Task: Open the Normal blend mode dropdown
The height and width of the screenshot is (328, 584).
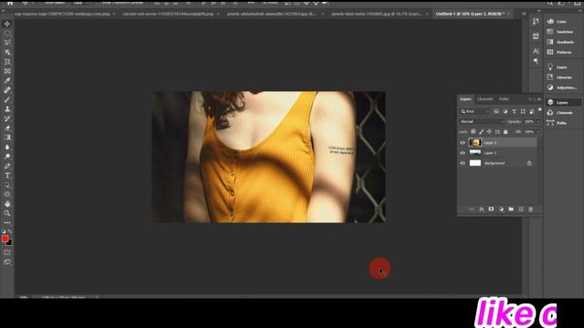Action: tap(482, 121)
